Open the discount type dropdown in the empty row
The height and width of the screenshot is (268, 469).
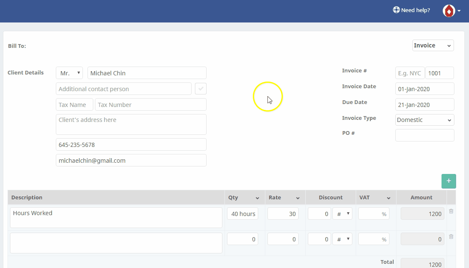pyautogui.click(x=342, y=239)
